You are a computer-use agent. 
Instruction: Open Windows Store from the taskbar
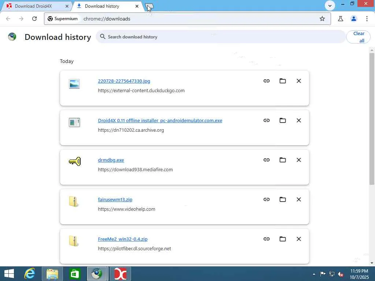75,274
